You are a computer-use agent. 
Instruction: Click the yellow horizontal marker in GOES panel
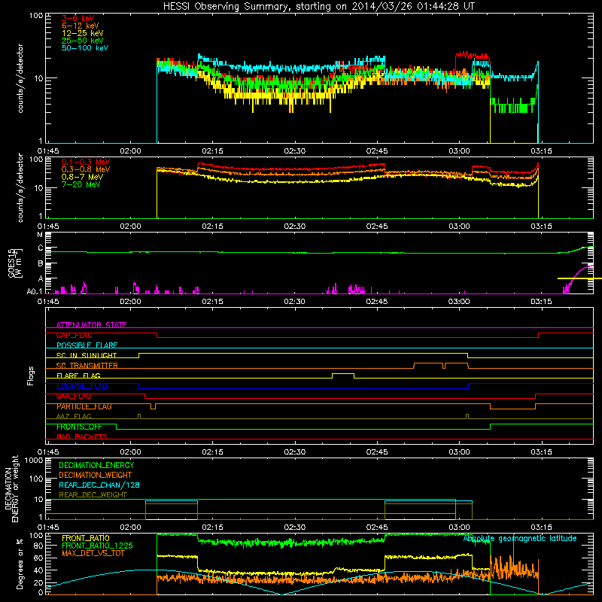[579, 278]
